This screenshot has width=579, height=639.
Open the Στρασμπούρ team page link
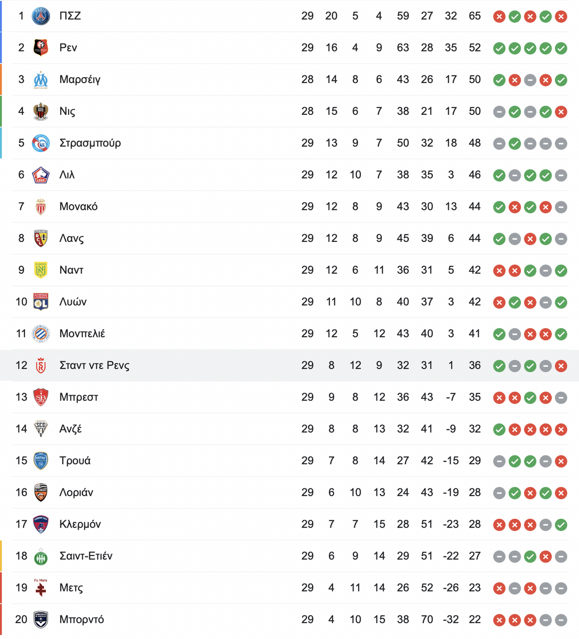click(90, 143)
